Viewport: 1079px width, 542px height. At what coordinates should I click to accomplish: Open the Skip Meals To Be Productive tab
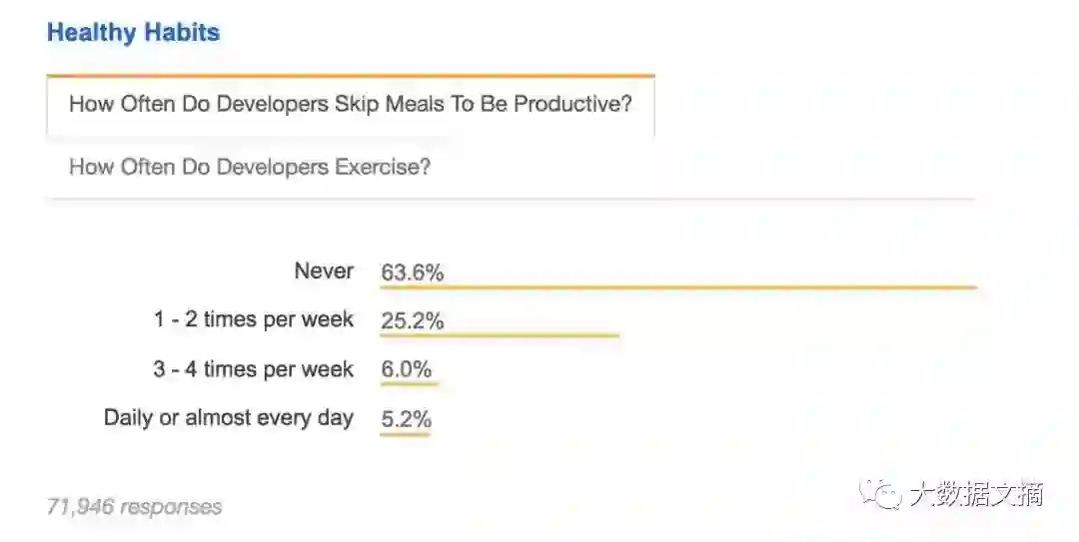point(350,105)
